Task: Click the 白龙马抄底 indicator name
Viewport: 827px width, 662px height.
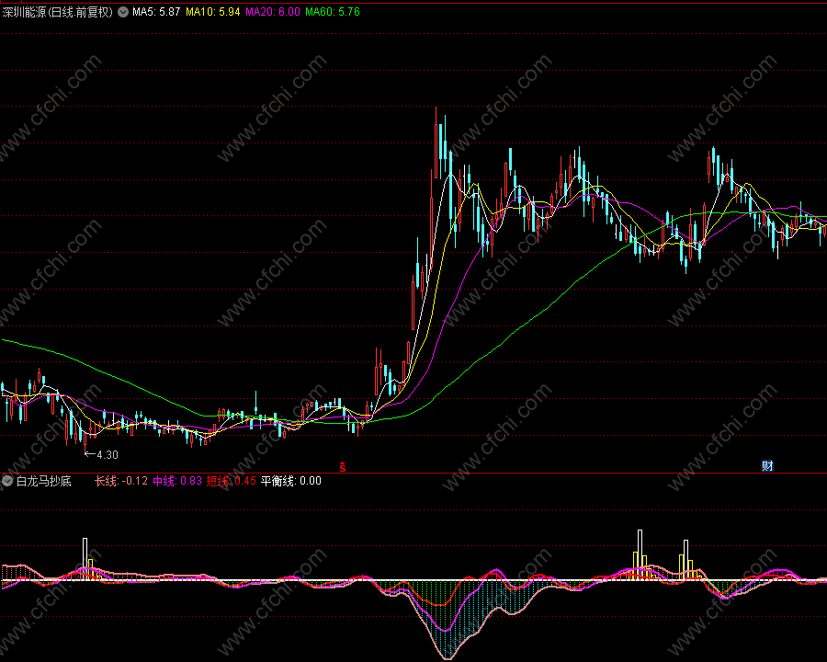Action: [x=44, y=481]
